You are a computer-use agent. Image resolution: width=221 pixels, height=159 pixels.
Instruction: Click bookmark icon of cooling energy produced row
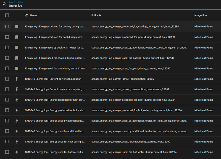coord(17,26)
